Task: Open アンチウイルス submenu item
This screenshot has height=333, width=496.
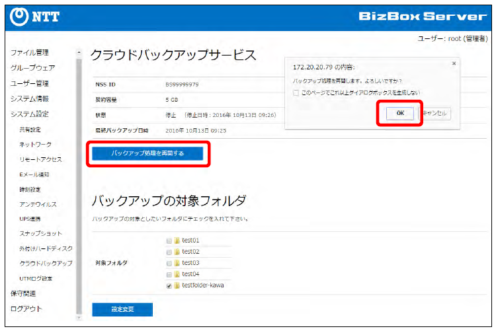Action: pos(38,204)
